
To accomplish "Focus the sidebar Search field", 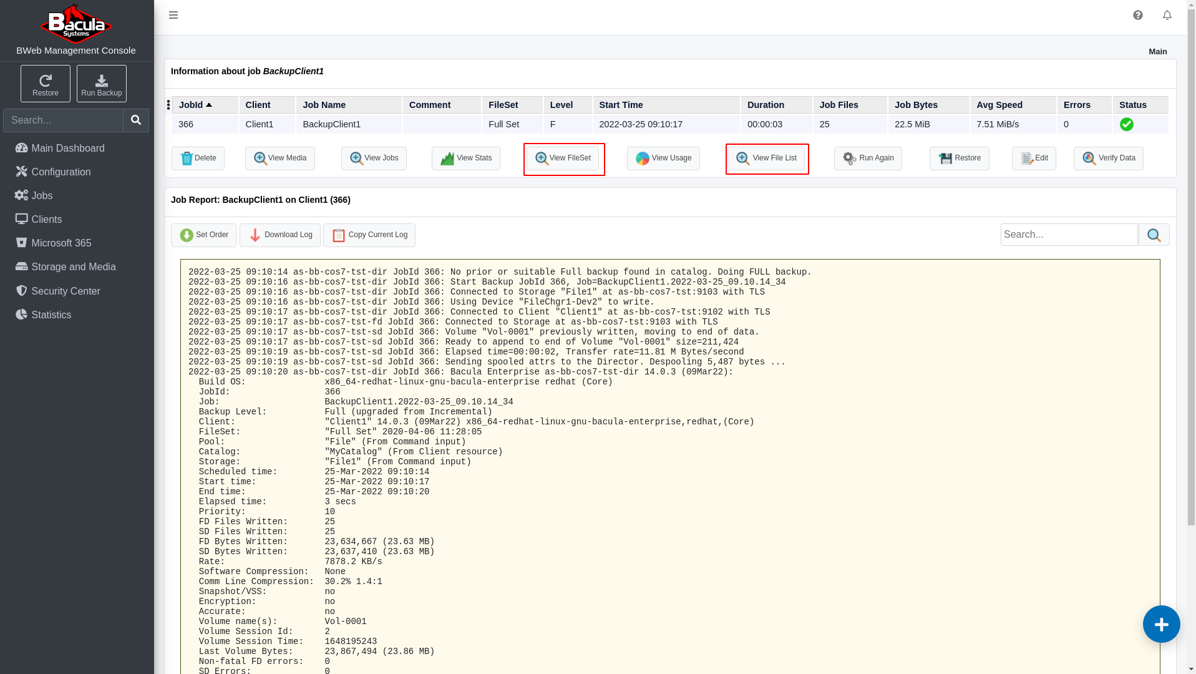I will coord(63,120).
